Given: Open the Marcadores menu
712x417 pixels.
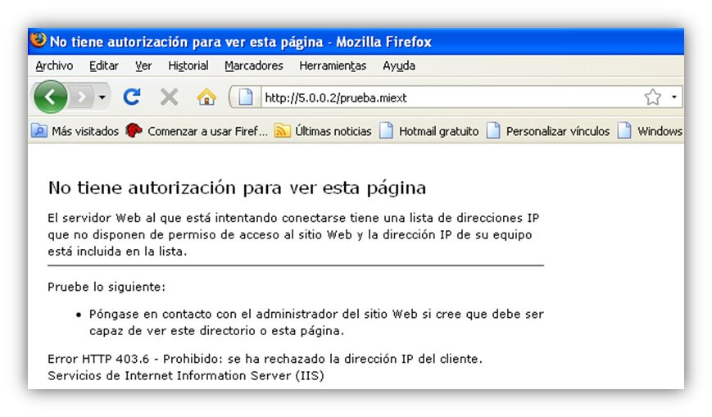Looking at the screenshot, I should click(x=253, y=66).
